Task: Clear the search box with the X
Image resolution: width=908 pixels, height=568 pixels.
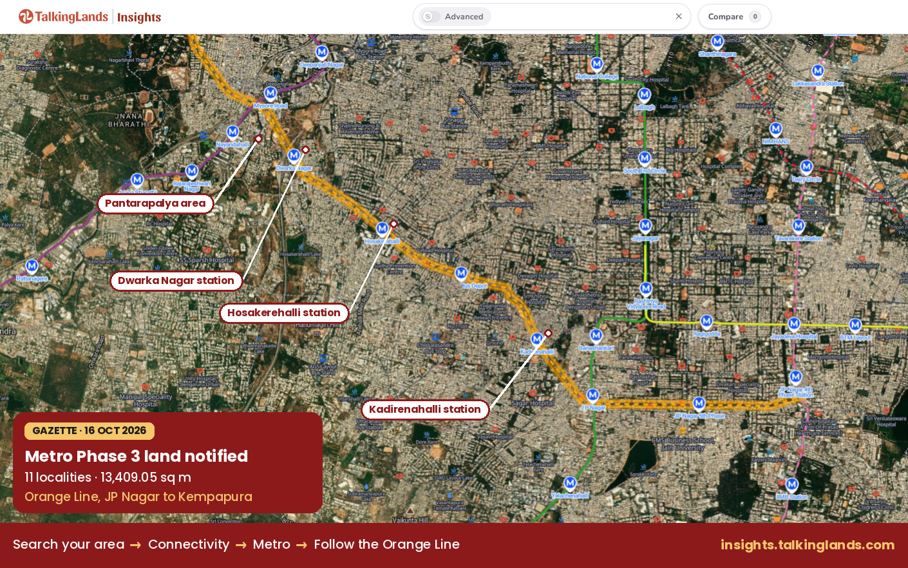Action: point(679,17)
